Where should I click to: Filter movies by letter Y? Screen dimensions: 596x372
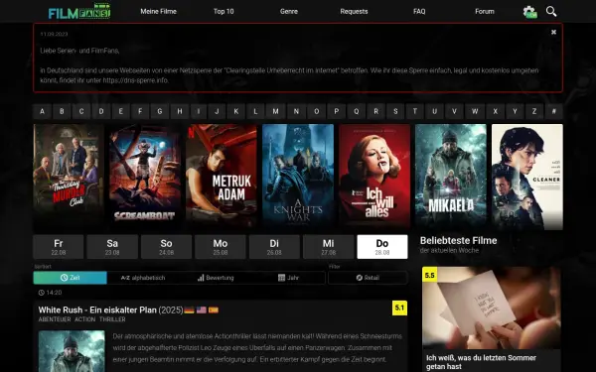tap(515, 111)
